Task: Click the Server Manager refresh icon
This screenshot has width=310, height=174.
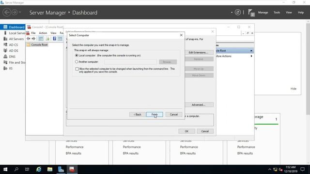Action: pyautogui.click(x=238, y=13)
